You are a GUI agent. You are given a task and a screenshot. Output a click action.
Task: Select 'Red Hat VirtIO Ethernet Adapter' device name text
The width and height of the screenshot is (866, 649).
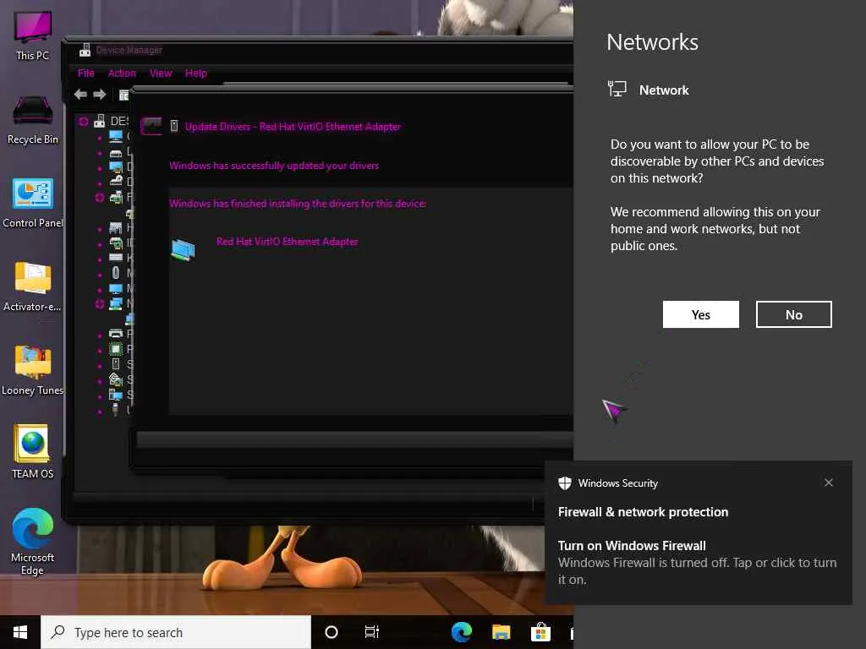click(288, 242)
